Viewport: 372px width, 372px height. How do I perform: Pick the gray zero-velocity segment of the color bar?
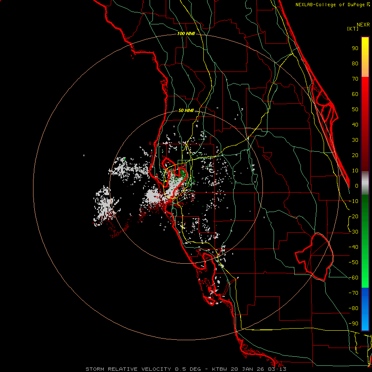coord(365,183)
